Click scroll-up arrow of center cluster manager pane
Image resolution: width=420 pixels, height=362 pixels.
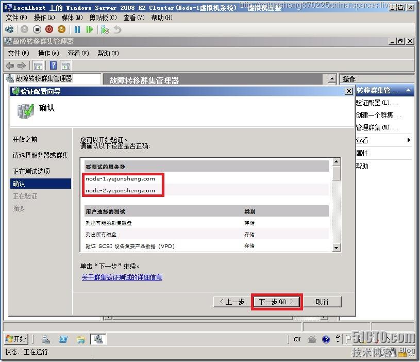332,79
